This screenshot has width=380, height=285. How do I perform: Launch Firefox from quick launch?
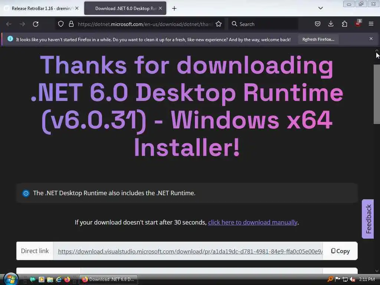coord(67,279)
